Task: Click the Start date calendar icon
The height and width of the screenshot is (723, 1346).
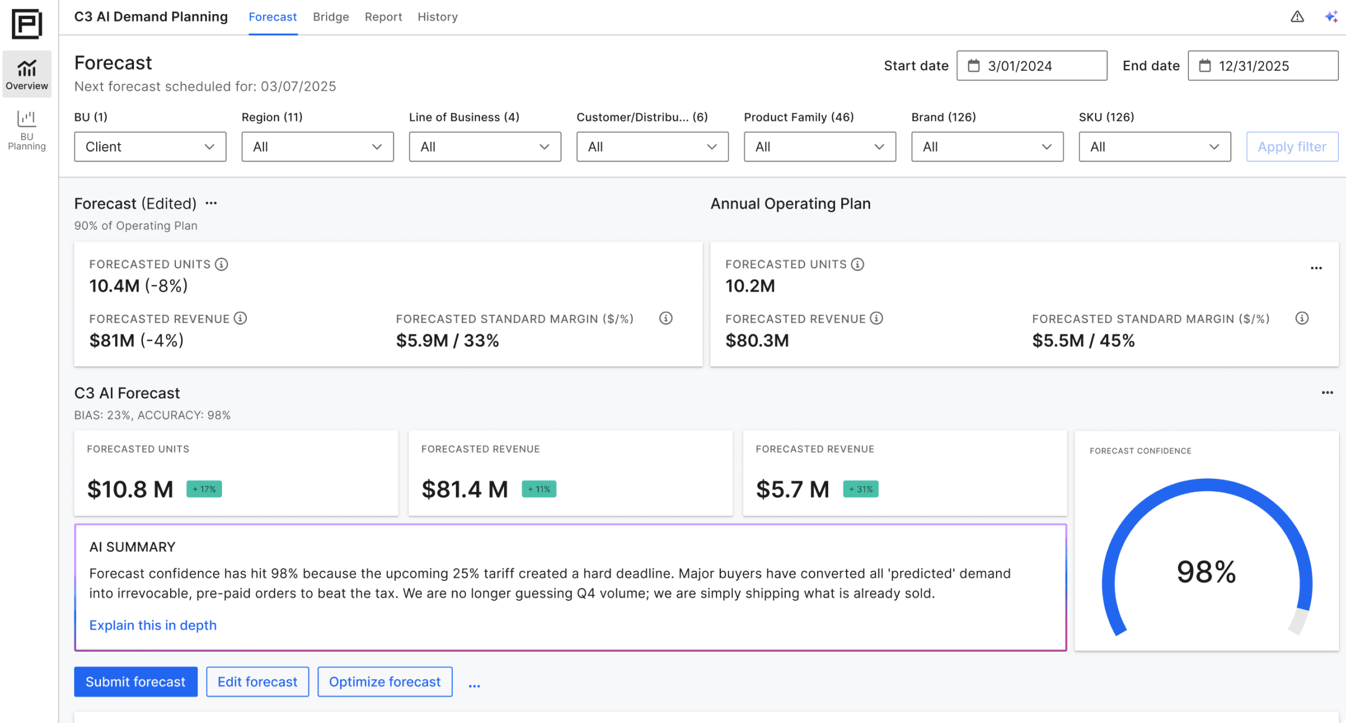Action: pos(973,65)
